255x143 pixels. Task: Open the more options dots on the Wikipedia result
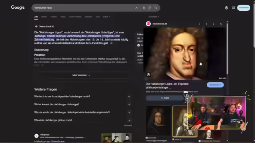(86, 137)
